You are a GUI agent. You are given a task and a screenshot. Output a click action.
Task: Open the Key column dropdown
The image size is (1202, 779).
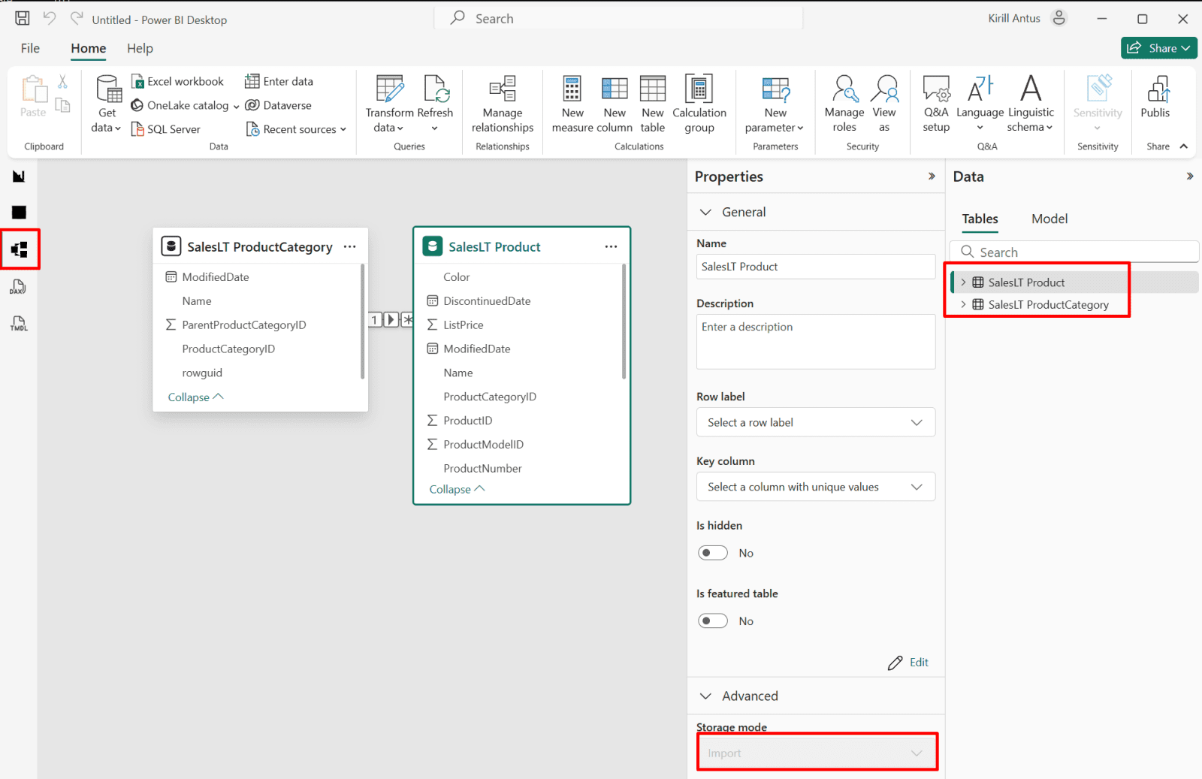815,487
